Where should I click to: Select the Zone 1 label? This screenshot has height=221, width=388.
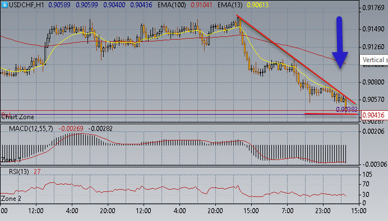click(x=11, y=160)
